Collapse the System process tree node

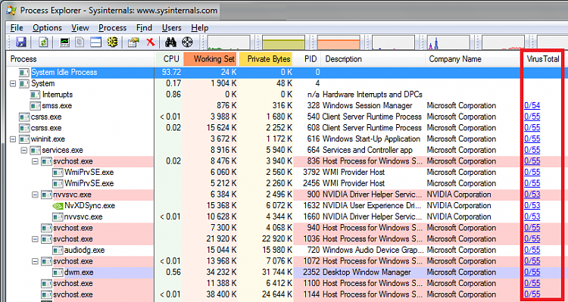tap(13, 84)
